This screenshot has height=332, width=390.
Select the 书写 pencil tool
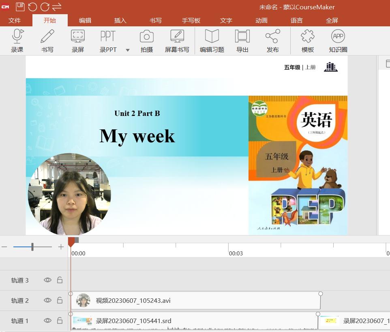(x=47, y=37)
